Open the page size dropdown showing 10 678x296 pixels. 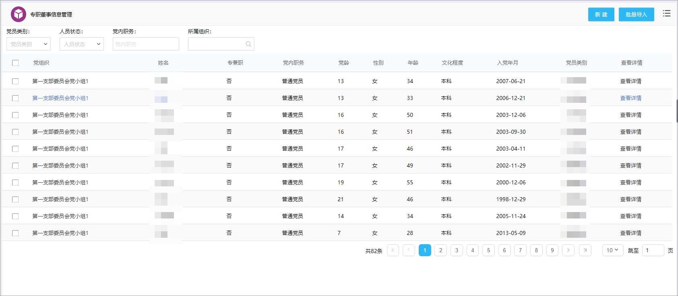pyautogui.click(x=613, y=250)
